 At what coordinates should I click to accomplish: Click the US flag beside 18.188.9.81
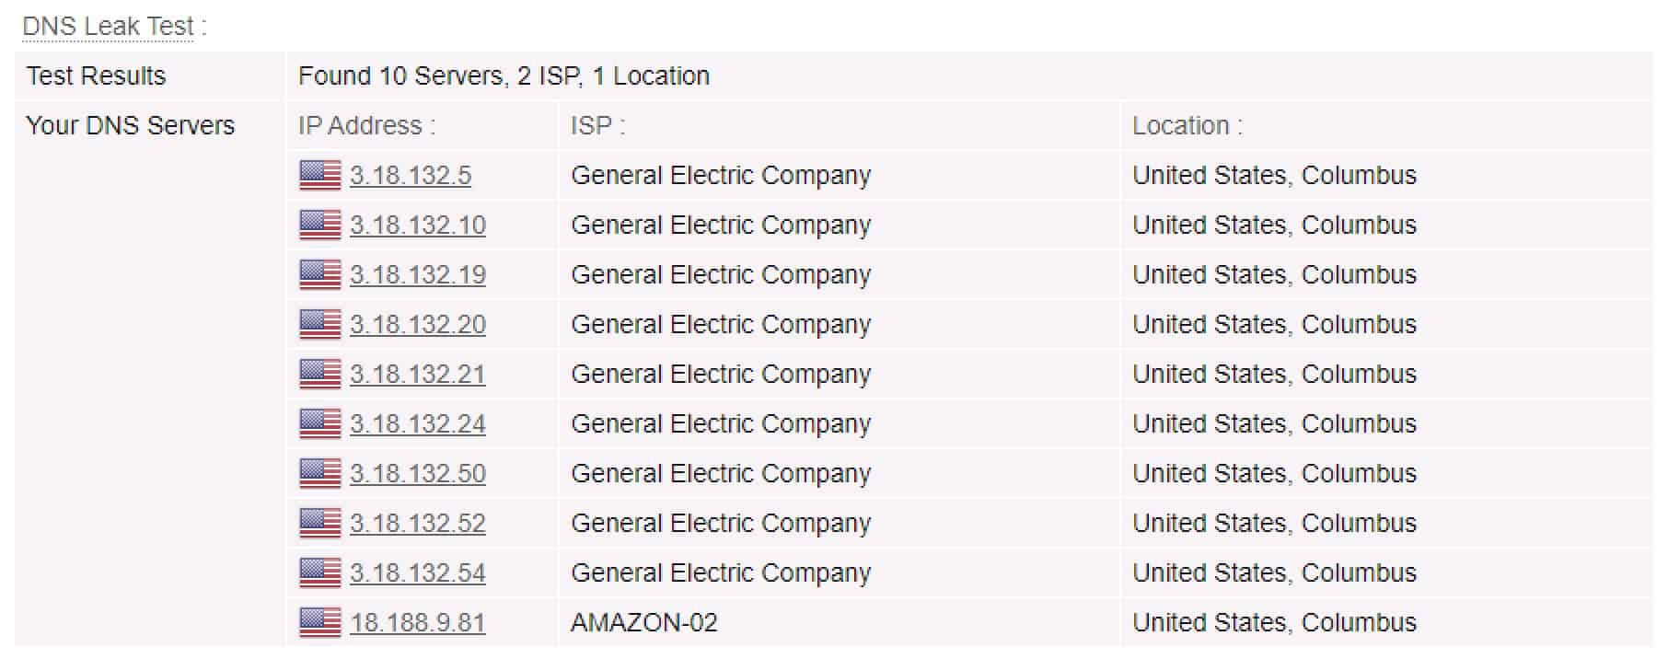[320, 622]
